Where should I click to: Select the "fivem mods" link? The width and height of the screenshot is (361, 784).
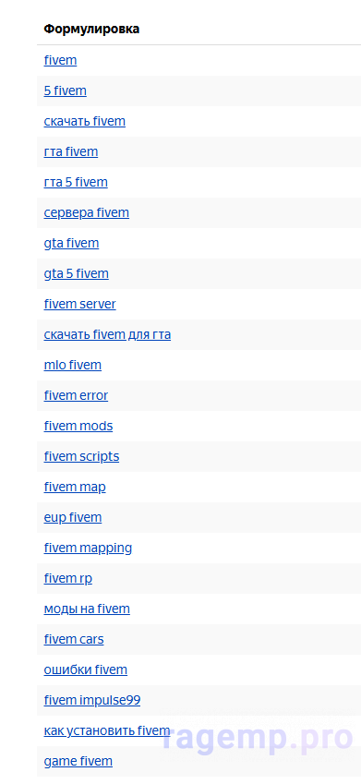point(78,427)
